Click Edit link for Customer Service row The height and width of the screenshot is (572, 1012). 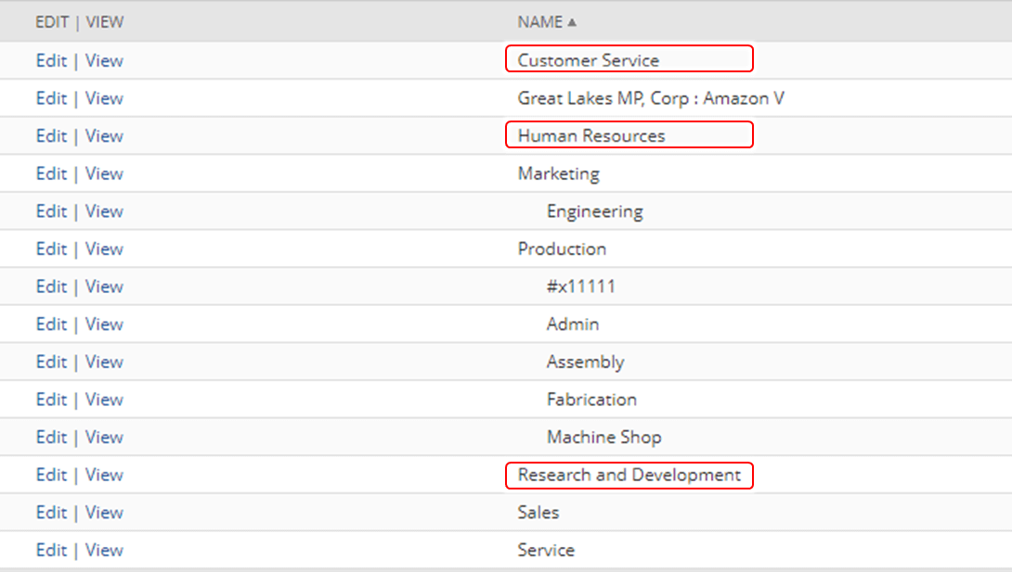[x=51, y=60]
